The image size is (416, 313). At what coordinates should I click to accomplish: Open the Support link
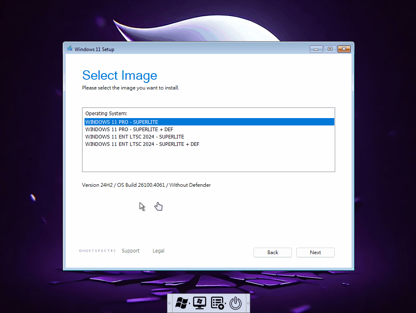coord(131,251)
